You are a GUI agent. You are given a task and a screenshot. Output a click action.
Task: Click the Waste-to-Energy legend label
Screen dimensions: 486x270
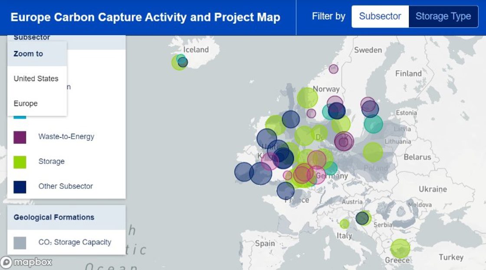point(66,137)
